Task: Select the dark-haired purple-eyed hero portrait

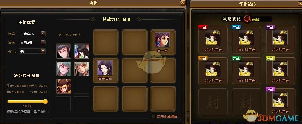Action: (x=64, y=51)
